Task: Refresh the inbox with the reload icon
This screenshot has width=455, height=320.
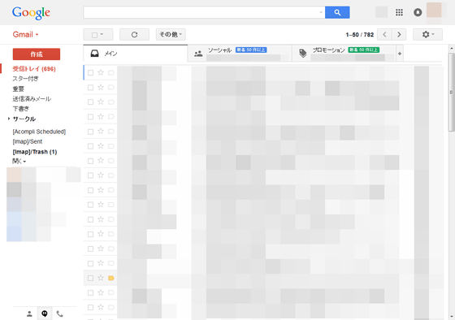Action: pos(134,35)
